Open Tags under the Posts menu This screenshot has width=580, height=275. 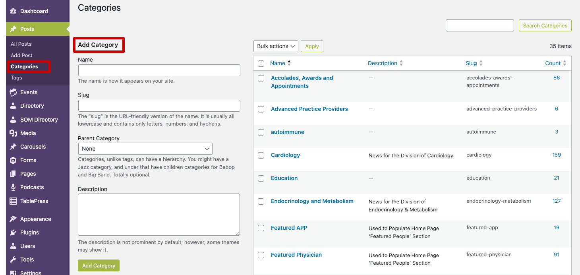[16, 78]
